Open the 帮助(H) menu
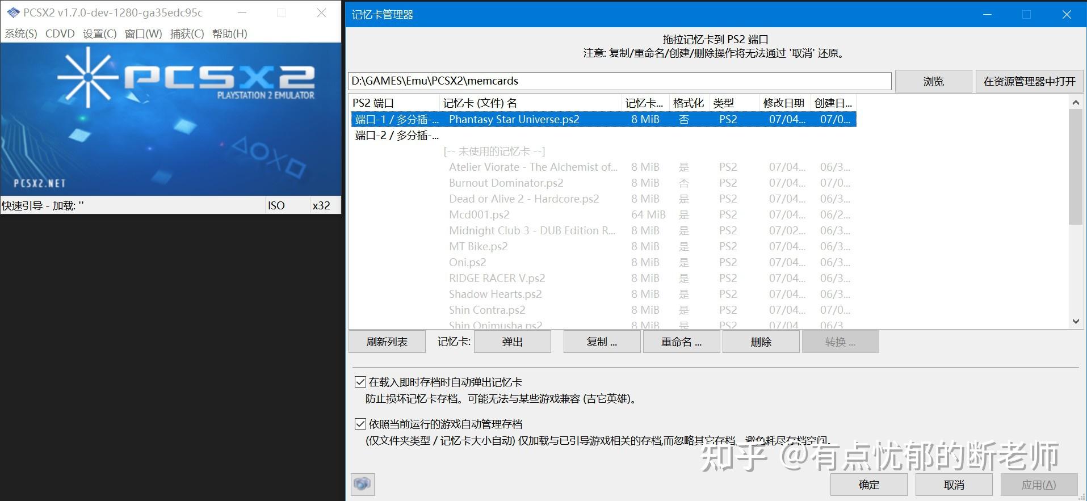Viewport: 1087px width, 501px height. click(x=230, y=33)
